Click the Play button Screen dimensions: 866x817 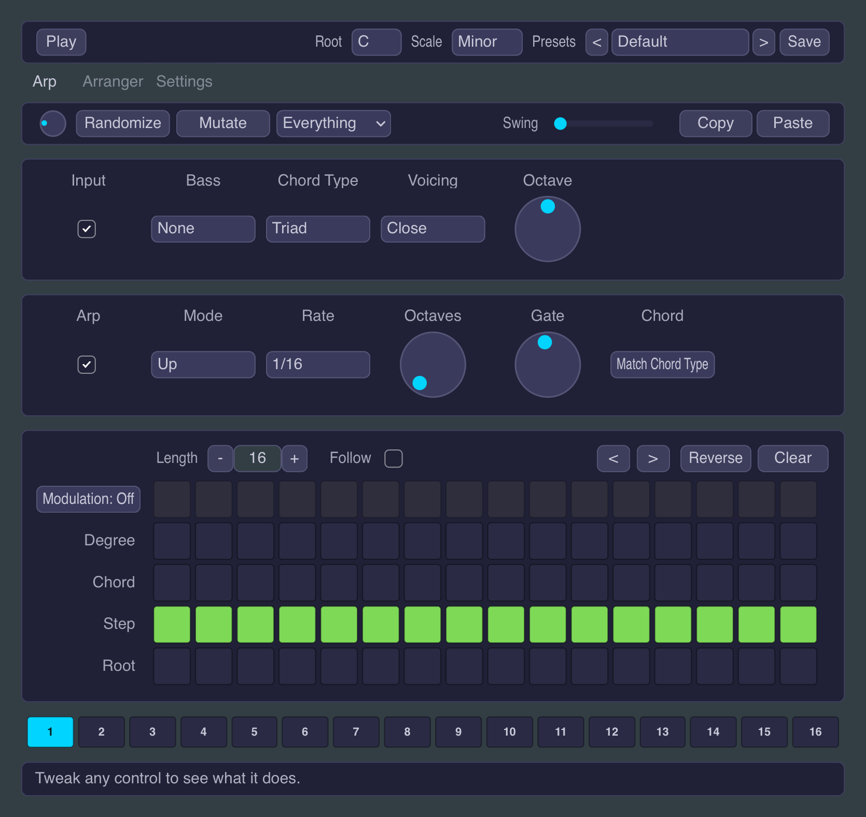[x=61, y=42]
